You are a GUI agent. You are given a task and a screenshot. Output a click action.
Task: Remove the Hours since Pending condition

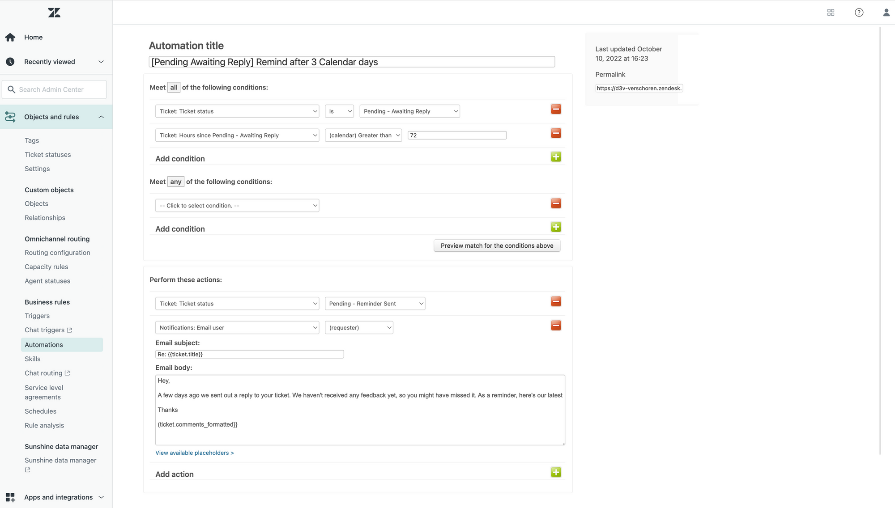click(x=556, y=133)
